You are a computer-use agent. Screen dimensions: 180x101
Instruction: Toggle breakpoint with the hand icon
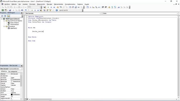pyautogui.click(x=58, y=7)
